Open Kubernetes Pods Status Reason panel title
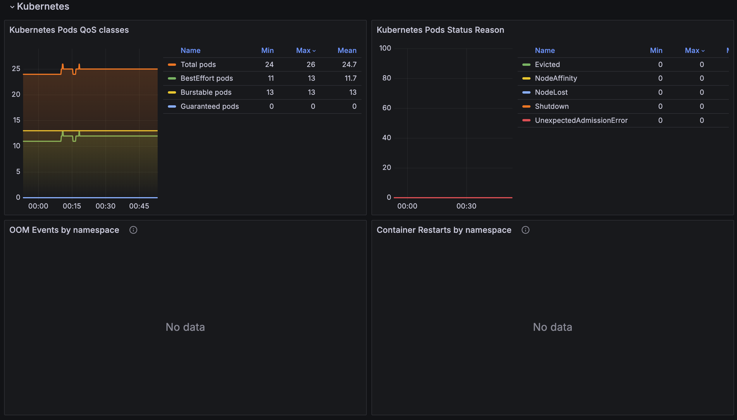The width and height of the screenshot is (737, 420). 440,30
